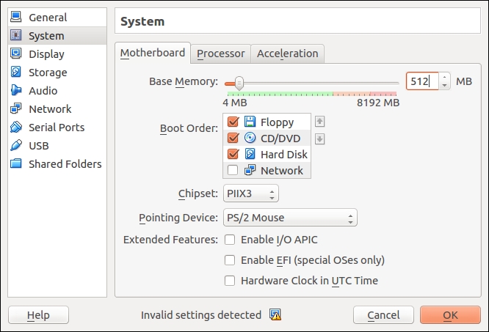Open the Acceleration tab
The width and height of the screenshot is (489, 332).
[287, 54]
